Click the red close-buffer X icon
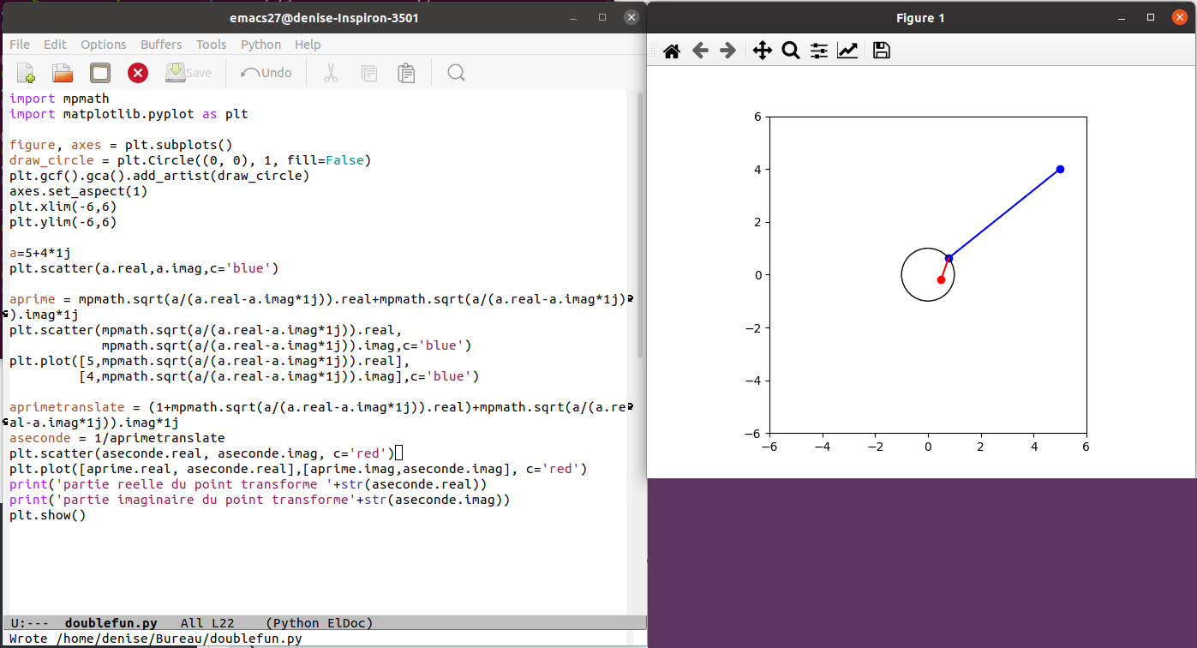1197x648 pixels. tap(138, 73)
